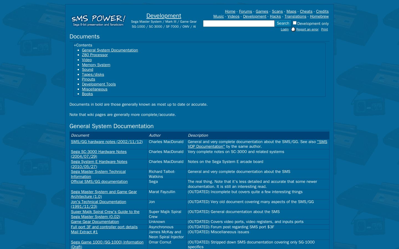Open the Maps section
The image size is (399, 249).
point(291,11)
